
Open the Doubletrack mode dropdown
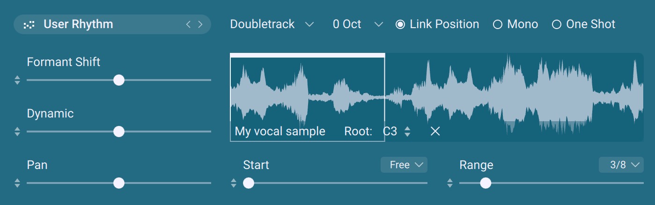coord(272,24)
